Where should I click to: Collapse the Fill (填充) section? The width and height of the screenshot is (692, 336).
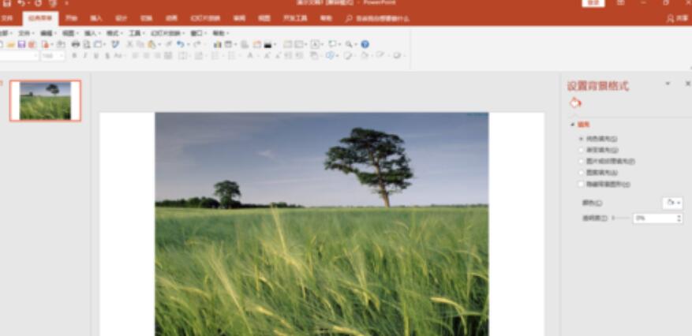point(573,125)
